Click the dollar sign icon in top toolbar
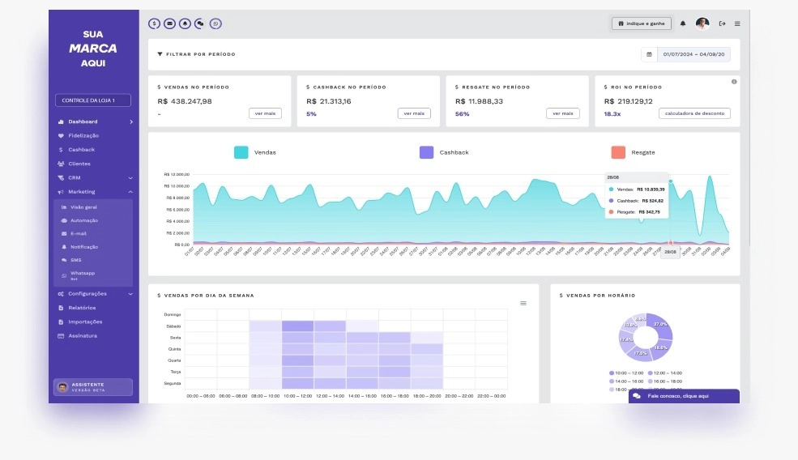Viewport: 798px width, 460px height. pyautogui.click(x=154, y=23)
